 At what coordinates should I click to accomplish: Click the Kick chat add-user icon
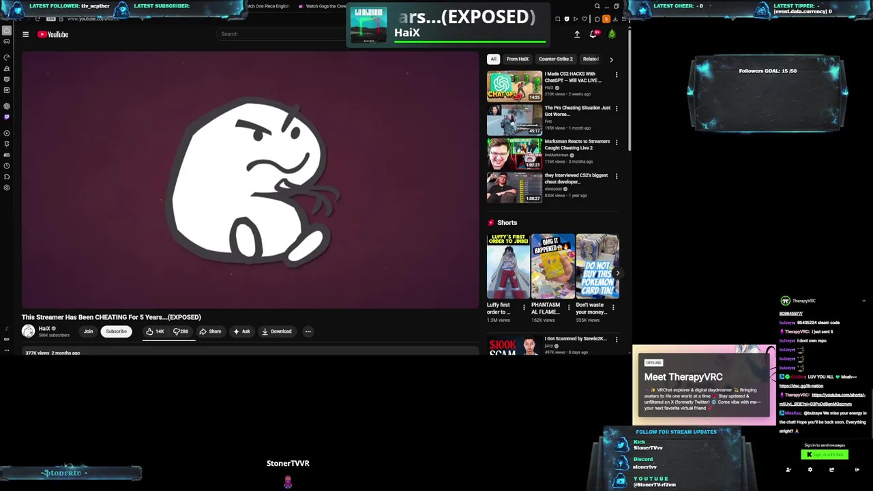[788, 469]
